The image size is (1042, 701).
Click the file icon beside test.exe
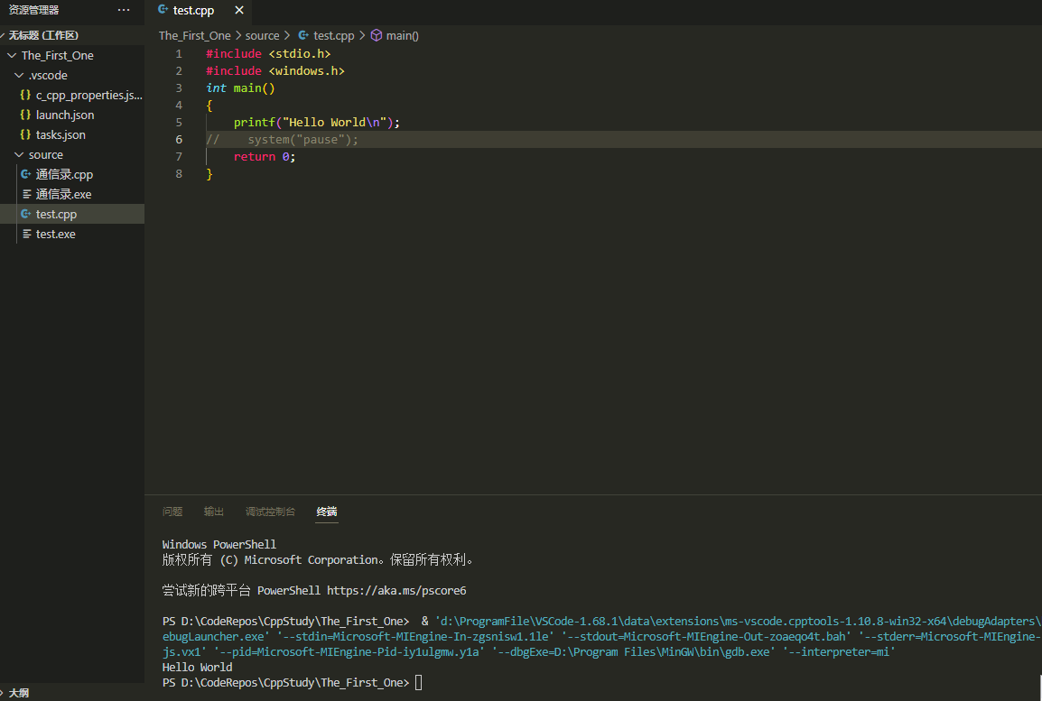coord(25,234)
